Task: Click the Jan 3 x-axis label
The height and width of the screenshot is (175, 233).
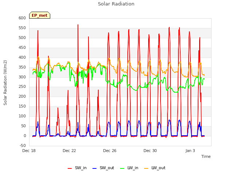Action: 190,151
